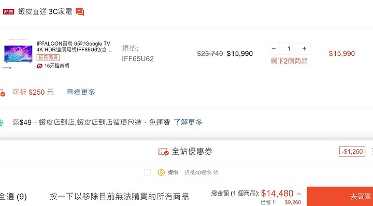Select all items via 全選 (9)
Screen dimensions: 373x206
tap(13, 197)
